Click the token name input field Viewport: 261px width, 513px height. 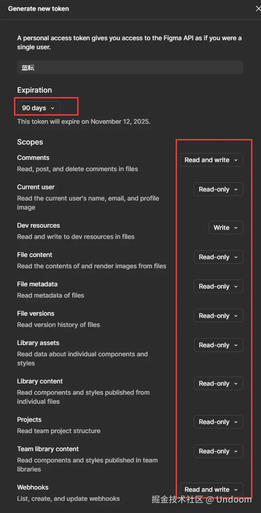click(130, 67)
